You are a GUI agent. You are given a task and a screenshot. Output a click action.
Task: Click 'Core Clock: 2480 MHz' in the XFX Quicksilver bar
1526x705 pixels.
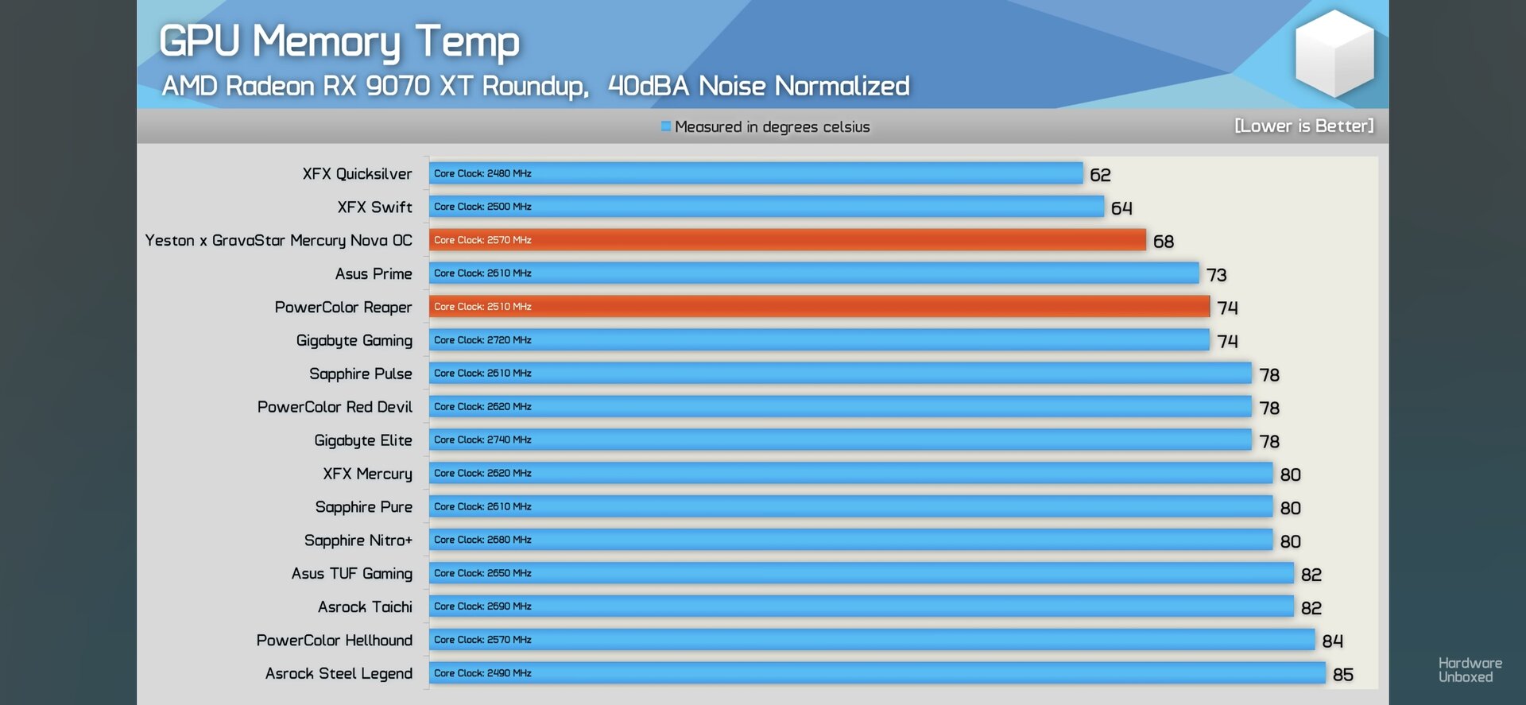(x=482, y=173)
